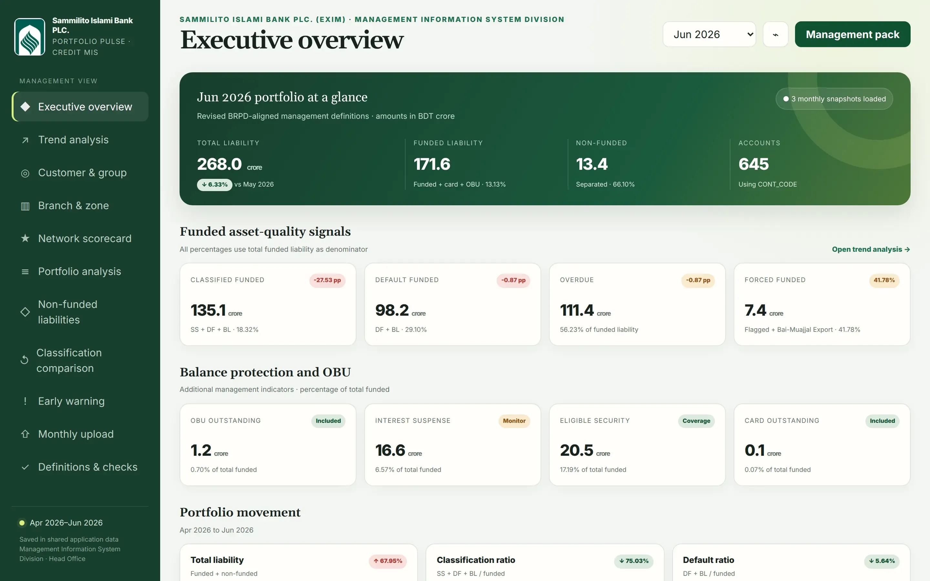Click the 41.78% badge on Forced Funded

pos(884,280)
